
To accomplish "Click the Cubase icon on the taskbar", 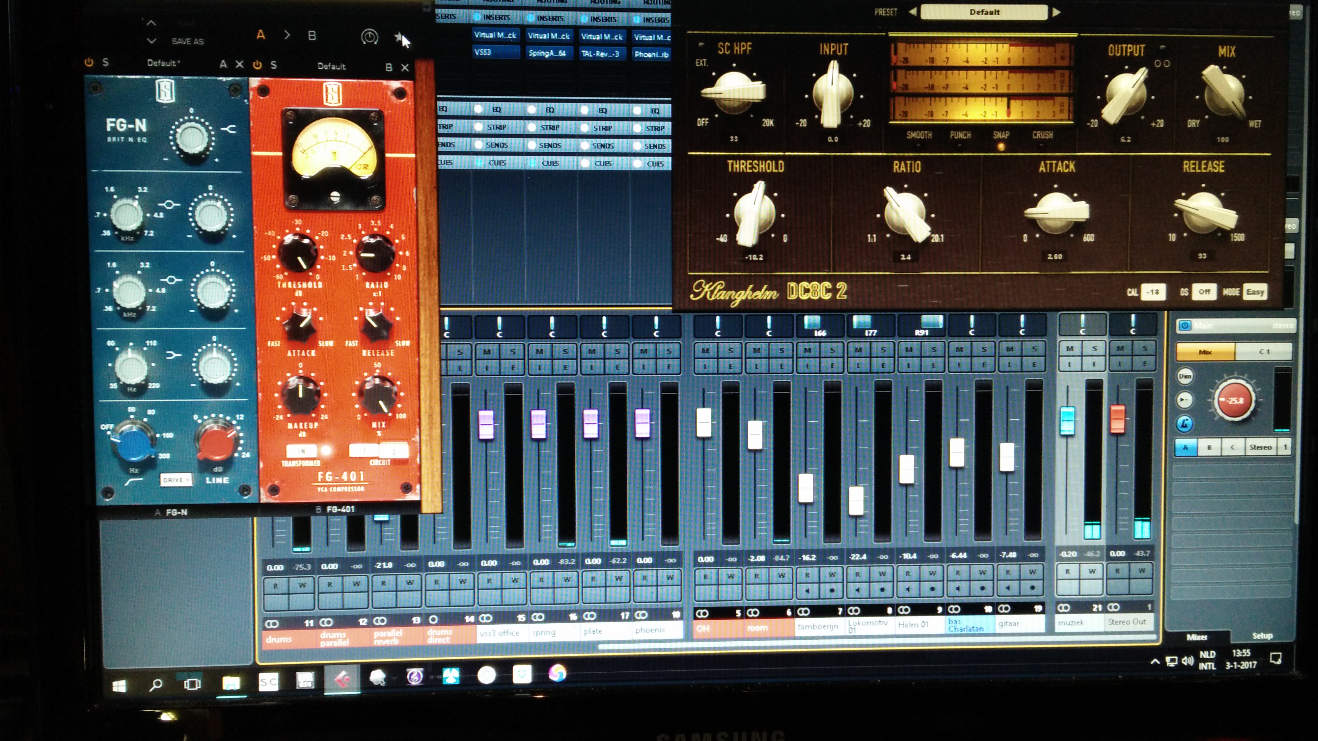I will tap(342, 679).
